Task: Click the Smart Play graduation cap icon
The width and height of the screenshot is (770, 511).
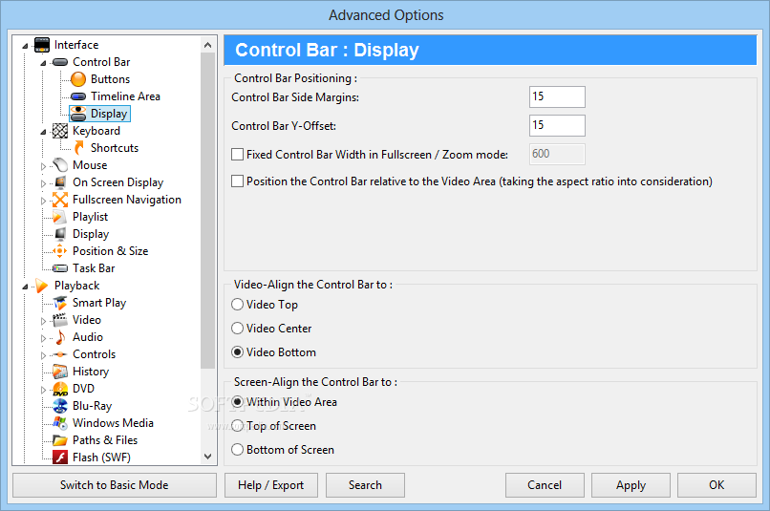Action: (60, 303)
